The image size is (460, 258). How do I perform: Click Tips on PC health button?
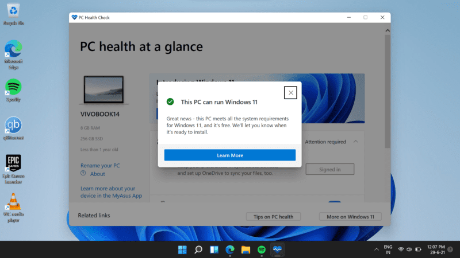274,217
